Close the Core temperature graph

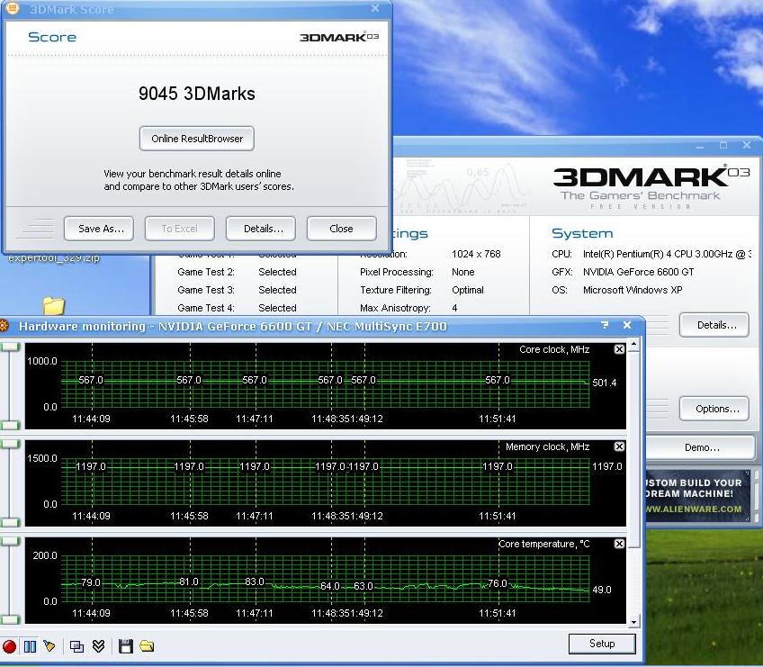tap(619, 544)
